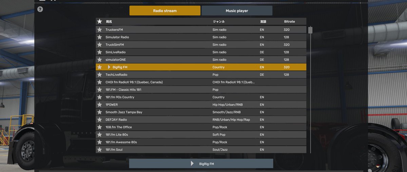Star the 181.fm Lite 80s station
Image resolution: width=407 pixels, height=172 pixels.
99,135
